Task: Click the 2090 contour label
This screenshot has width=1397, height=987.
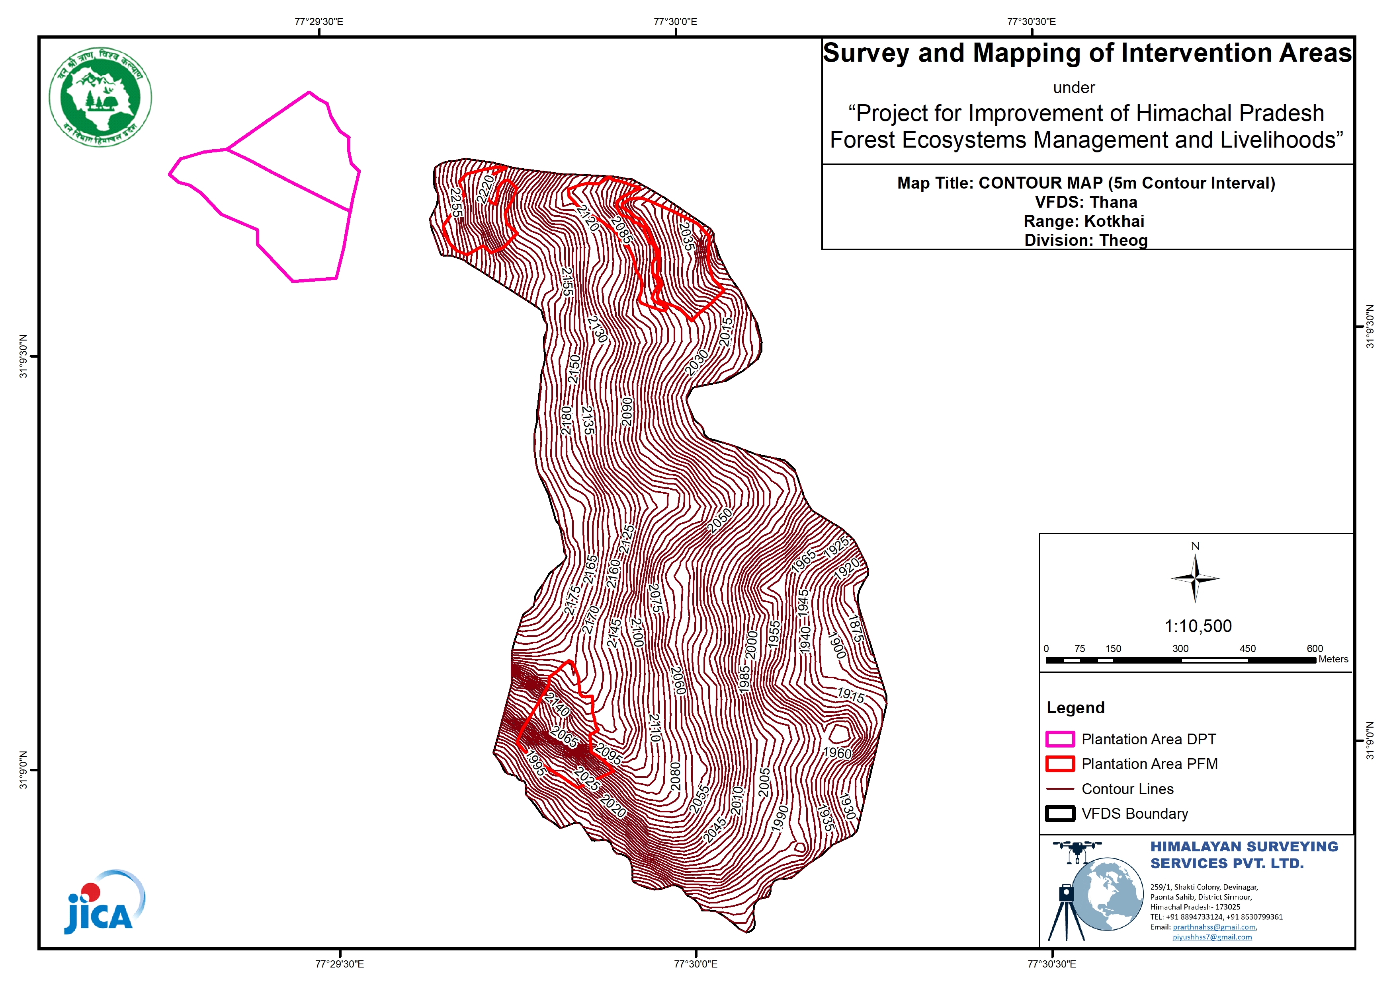Action: 627,412
